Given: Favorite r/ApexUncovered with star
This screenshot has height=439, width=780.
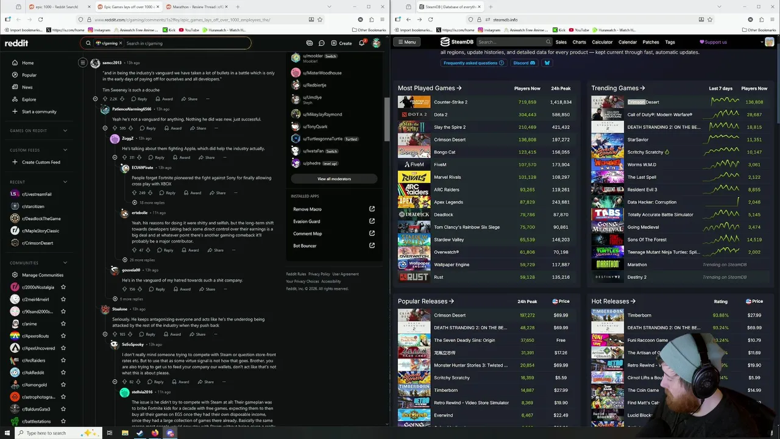Looking at the screenshot, I should (63, 348).
